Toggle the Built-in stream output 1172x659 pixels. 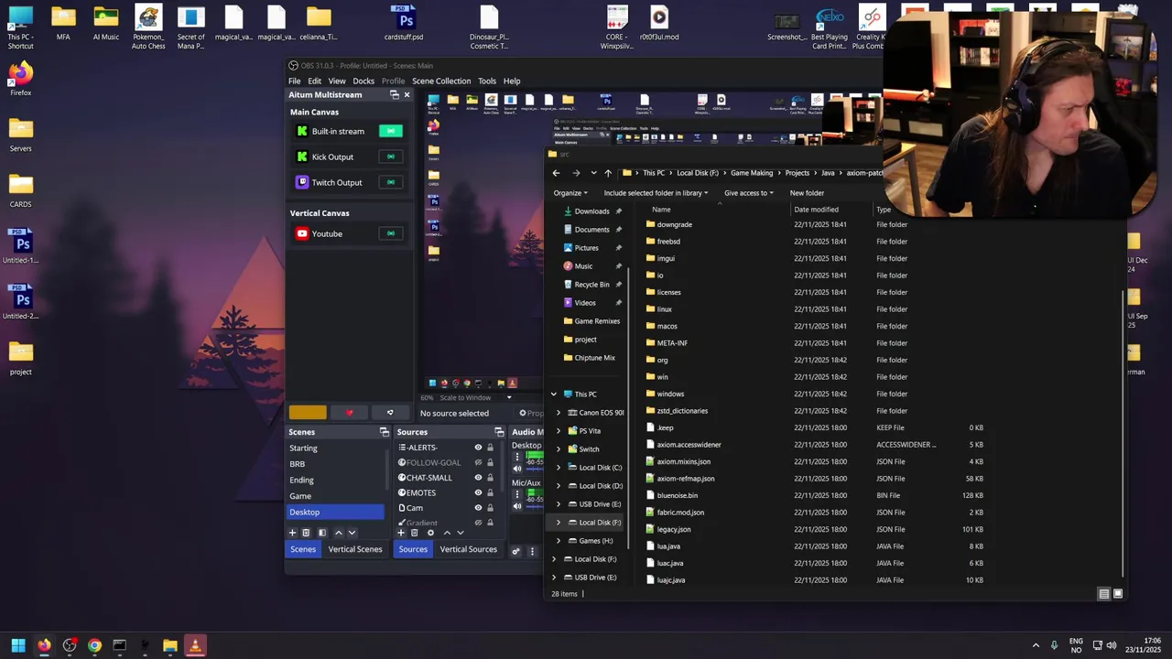click(x=391, y=131)
